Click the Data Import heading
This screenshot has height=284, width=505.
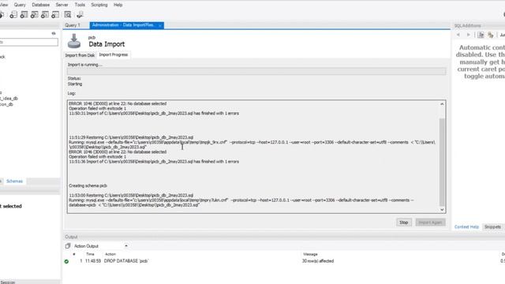click(x=107, y=44)
